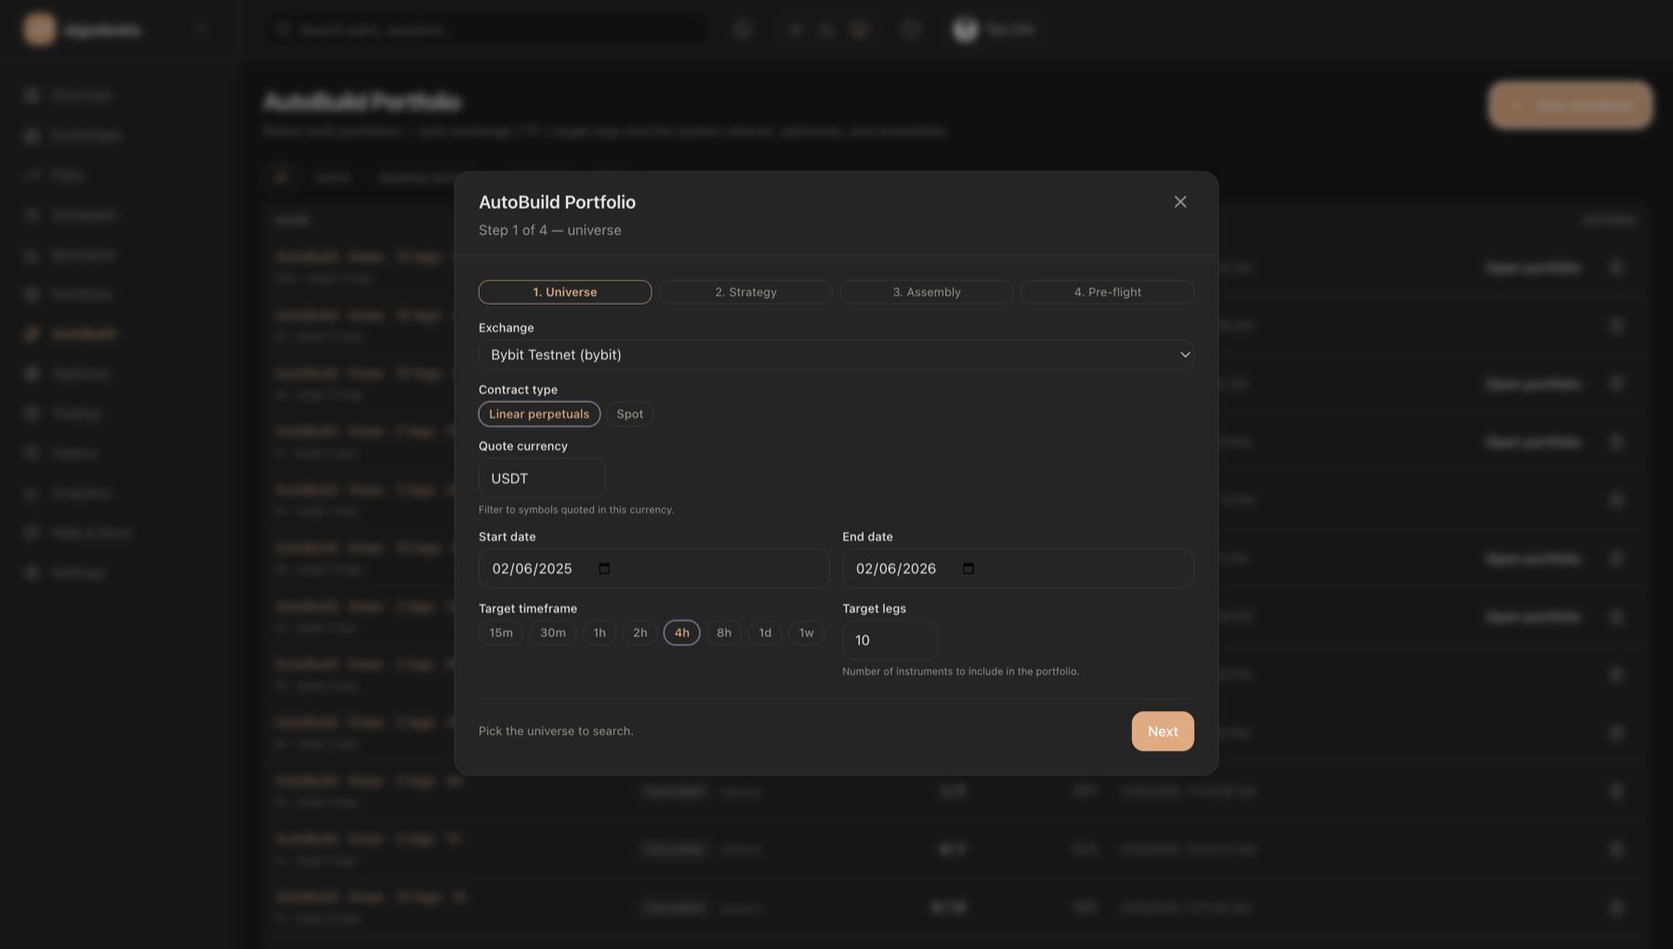The height and width of the screenshot is (949, 1673).
Task: Click 'Pick the universe to search.' footer text
Action: pos(556,732)
